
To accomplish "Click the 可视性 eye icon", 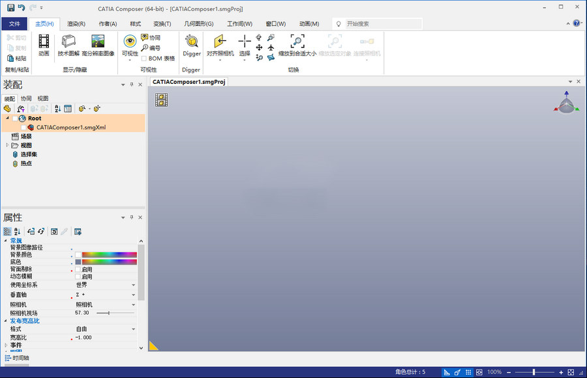I will tap(130, 42).
